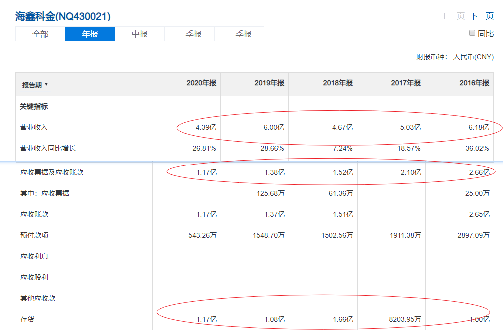The width and height of the screenshot is (503, 330).
Task: Click the 1.52亿 receivables value
Action: click(x=343, y=172)
